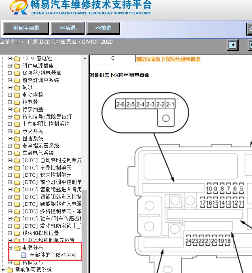This screenshot has height=273, width=252.
Task: Click the 线束和搭铁位置 folder icon
Action: pos(17,233)
